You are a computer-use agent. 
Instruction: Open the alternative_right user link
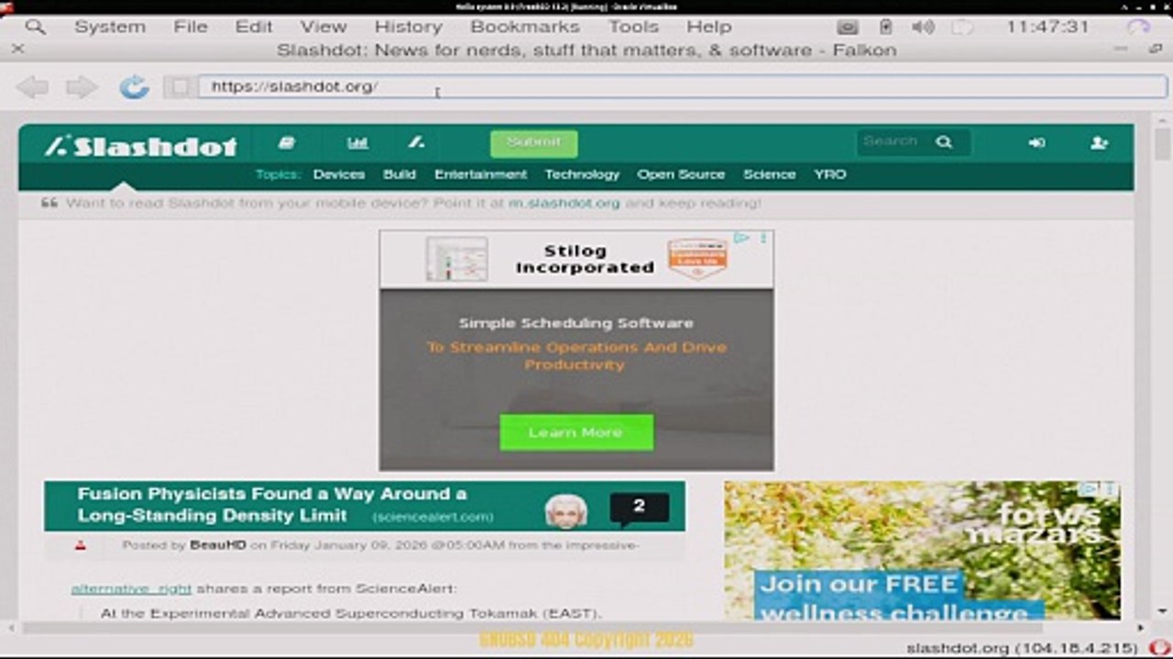(x=131, y=589)
